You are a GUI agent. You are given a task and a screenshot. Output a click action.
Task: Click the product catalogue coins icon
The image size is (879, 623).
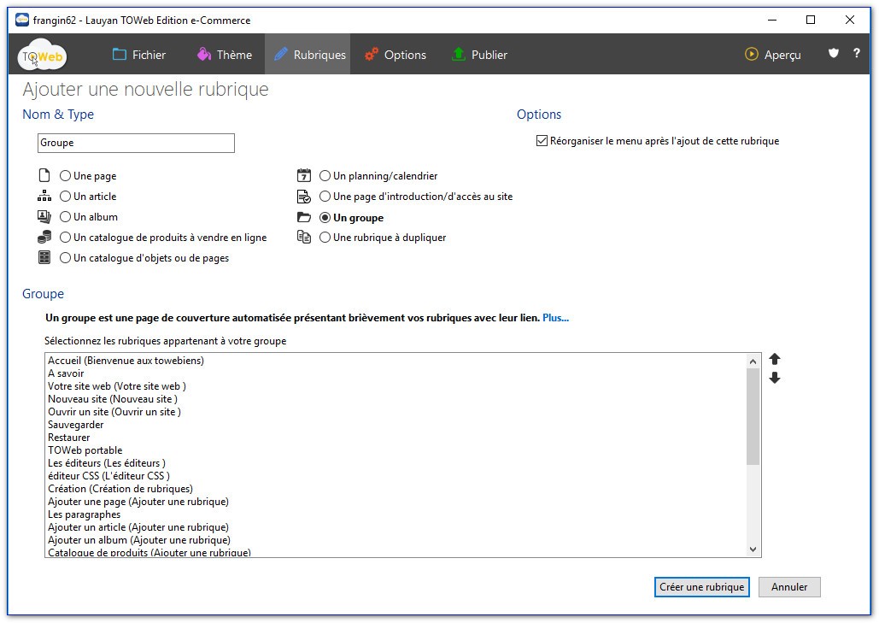coord(44,238)
